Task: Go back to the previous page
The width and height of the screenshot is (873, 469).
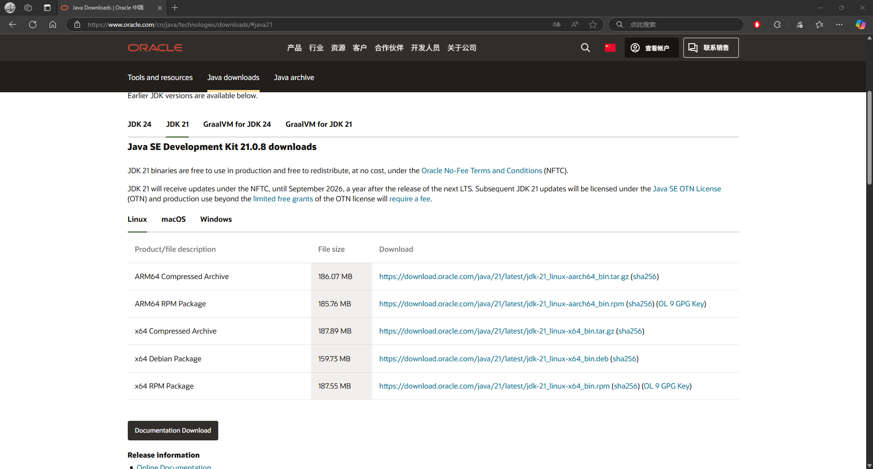Action: coord(13,25)
